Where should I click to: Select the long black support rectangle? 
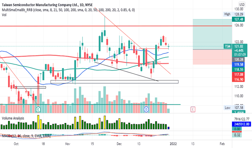click(x=114, y=82)
